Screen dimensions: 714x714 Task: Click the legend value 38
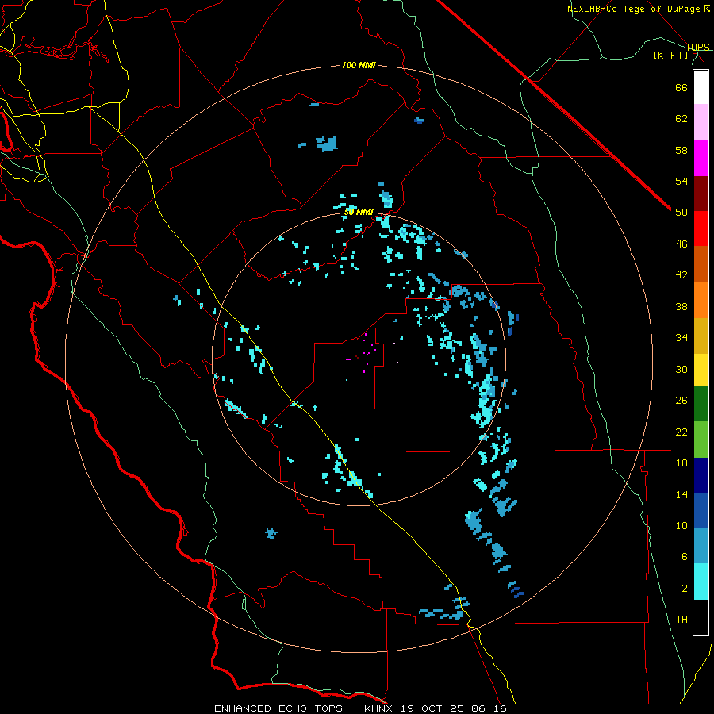pos(681,306)
